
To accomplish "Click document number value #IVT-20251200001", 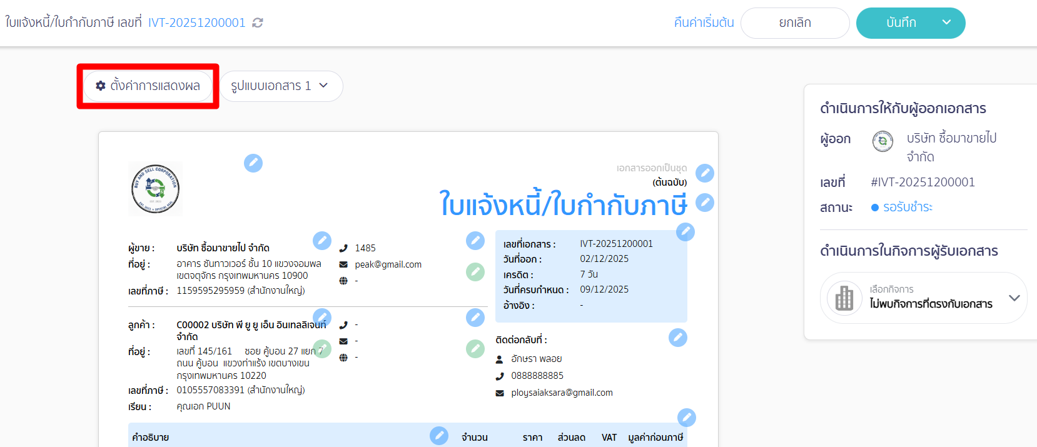I will point(923,182).
